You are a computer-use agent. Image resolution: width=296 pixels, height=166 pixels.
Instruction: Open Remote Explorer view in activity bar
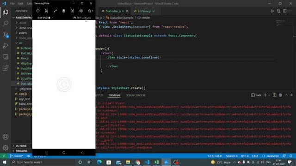tap(6, 57)
